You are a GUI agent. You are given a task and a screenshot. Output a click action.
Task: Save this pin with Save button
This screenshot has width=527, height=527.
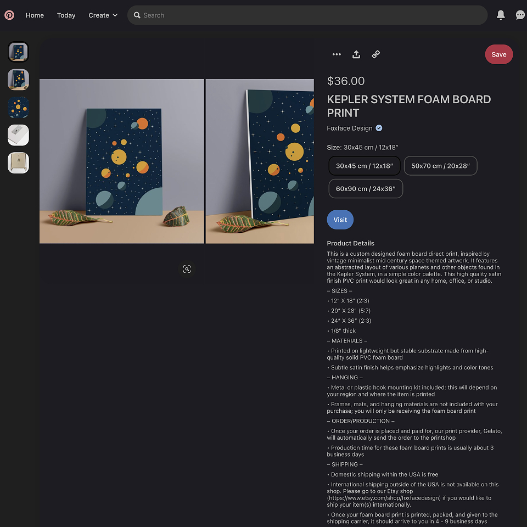[498, 54]
